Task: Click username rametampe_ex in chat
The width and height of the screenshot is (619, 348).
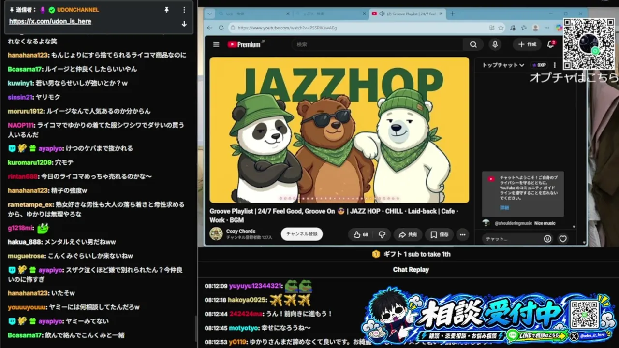Action: 31,204
